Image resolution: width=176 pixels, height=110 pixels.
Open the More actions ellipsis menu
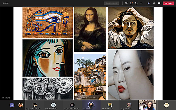(141, 3)
